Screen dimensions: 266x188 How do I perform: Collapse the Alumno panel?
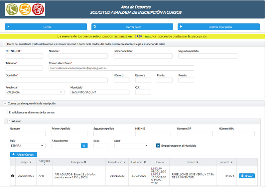coord(9,121)
